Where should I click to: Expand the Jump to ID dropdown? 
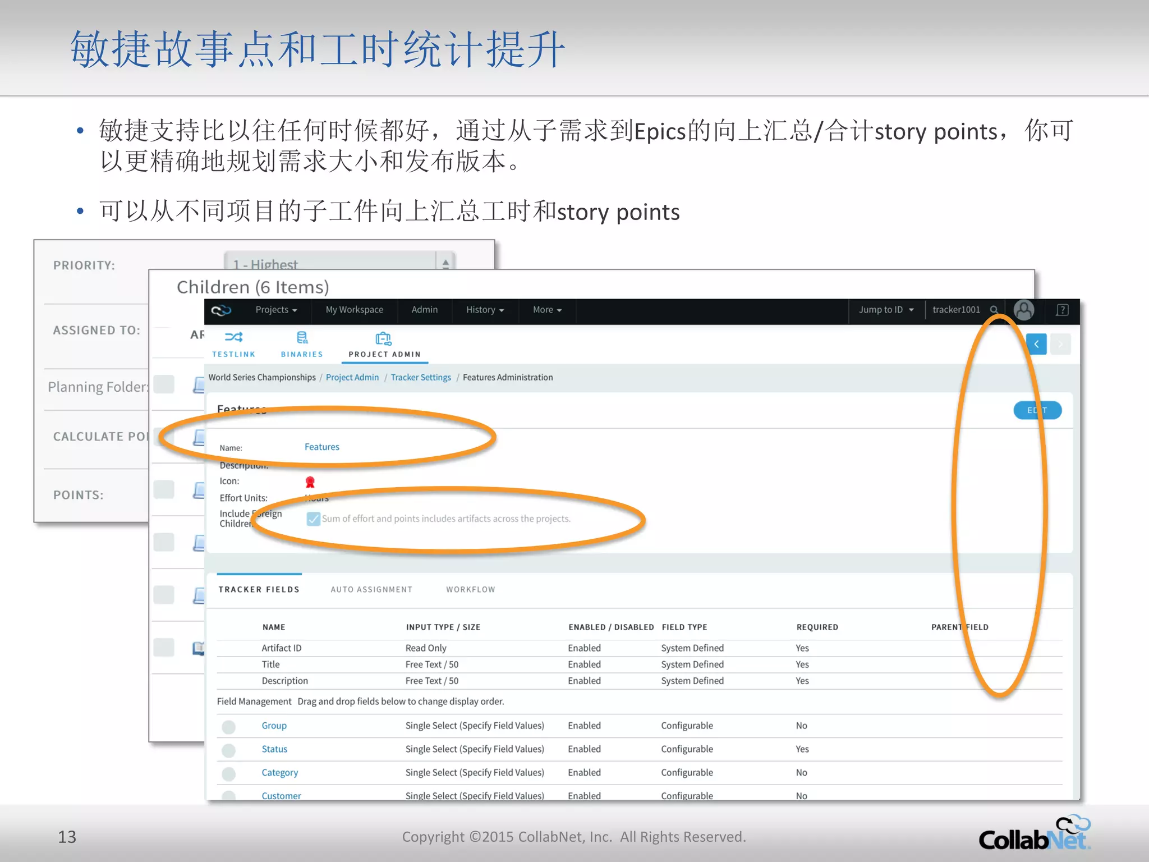886,310
